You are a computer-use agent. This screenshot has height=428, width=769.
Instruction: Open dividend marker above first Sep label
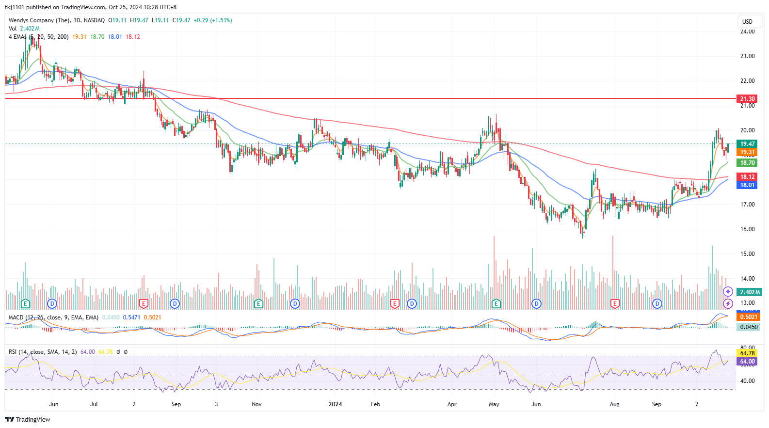pos(175,304)
